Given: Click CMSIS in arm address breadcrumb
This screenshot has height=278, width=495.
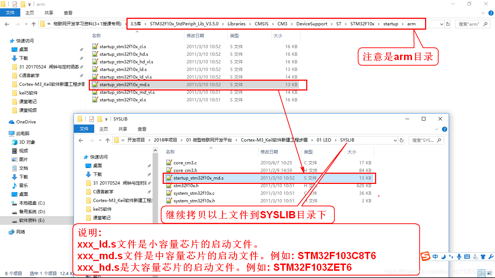Looking at the screenshot, I should 262,24.
